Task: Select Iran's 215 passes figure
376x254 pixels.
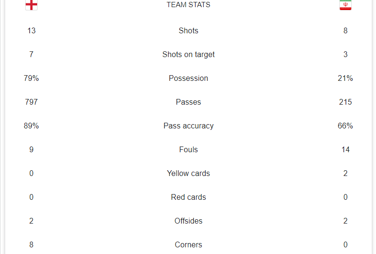Action: tap(346, 102)
